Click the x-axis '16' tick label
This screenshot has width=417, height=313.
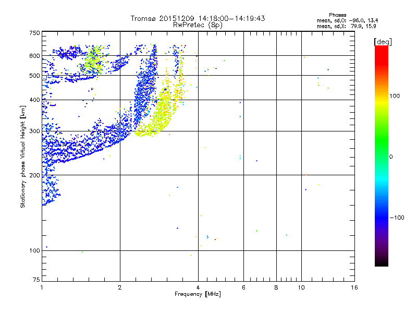tap(354, 287)
